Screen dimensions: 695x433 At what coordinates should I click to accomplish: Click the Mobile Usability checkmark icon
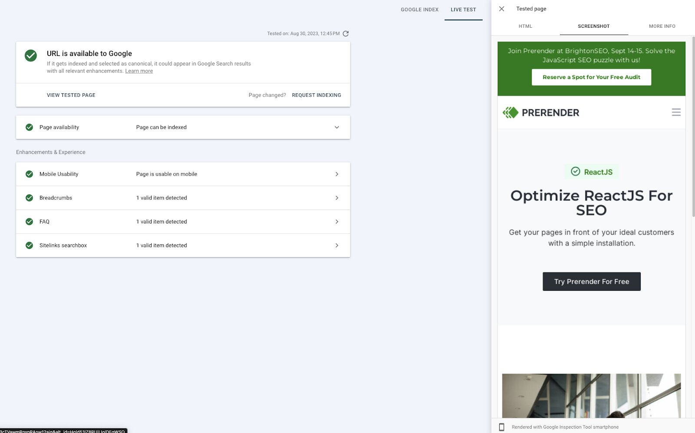(29, 174)
